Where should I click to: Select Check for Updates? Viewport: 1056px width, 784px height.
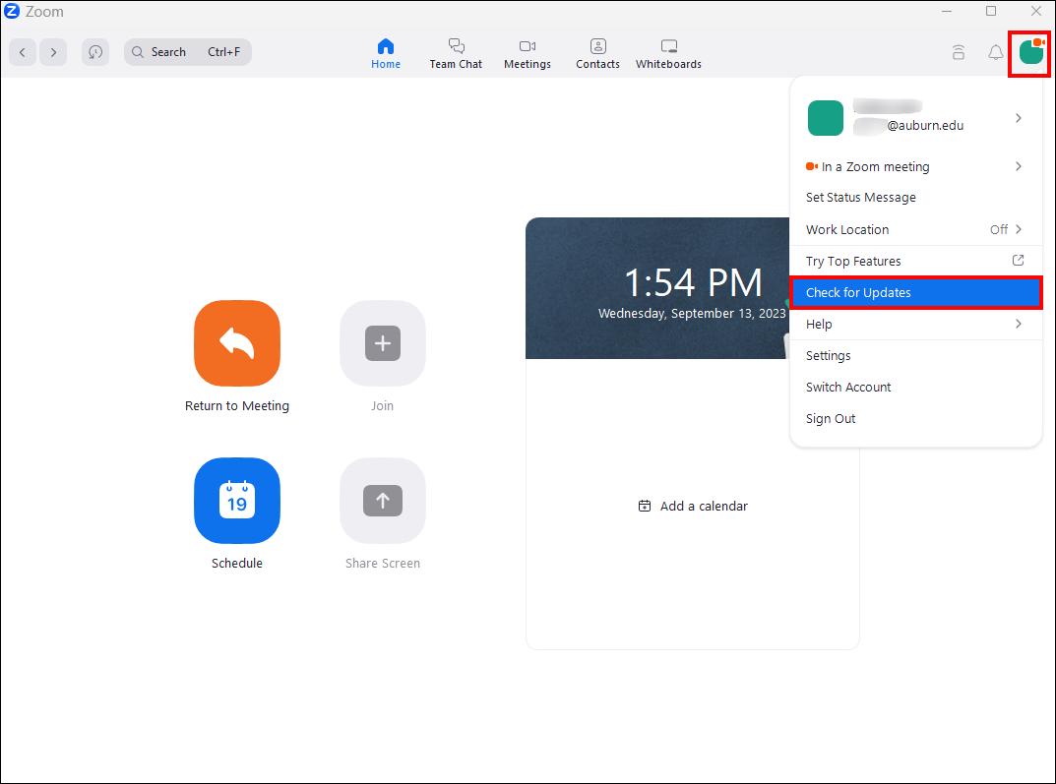(915, 293)
